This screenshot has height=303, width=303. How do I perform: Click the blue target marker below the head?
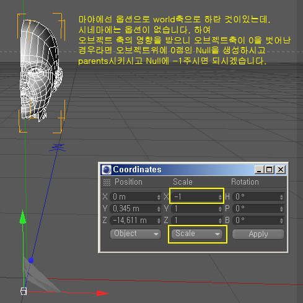point(58,147)
